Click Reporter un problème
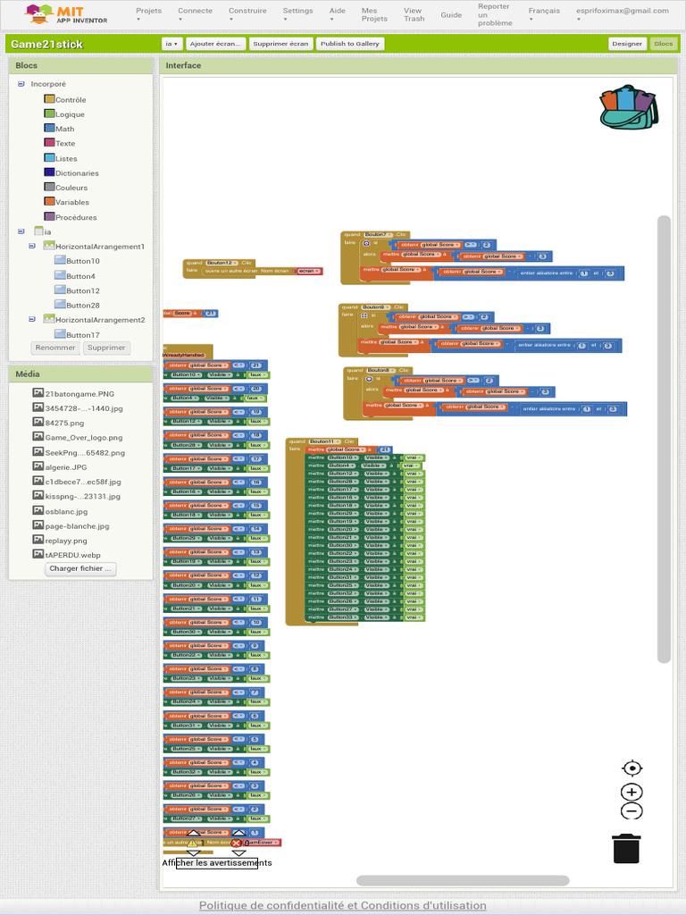This screenshot has width=686, height=915. pos(495,14)
